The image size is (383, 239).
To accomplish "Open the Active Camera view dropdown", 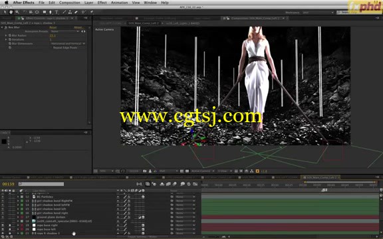I will tap(203, 171).
